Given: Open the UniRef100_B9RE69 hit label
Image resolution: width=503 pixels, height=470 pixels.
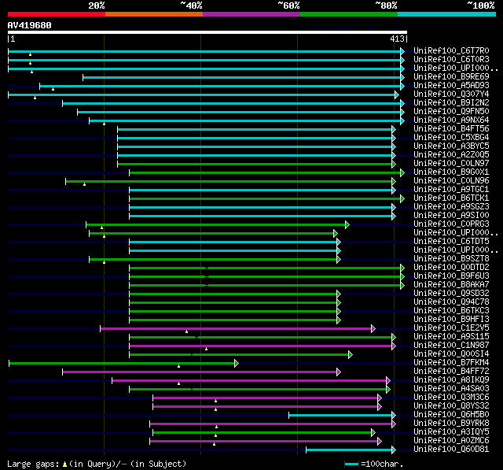Looking at the screenshot, I should click(x=451, y=77).
